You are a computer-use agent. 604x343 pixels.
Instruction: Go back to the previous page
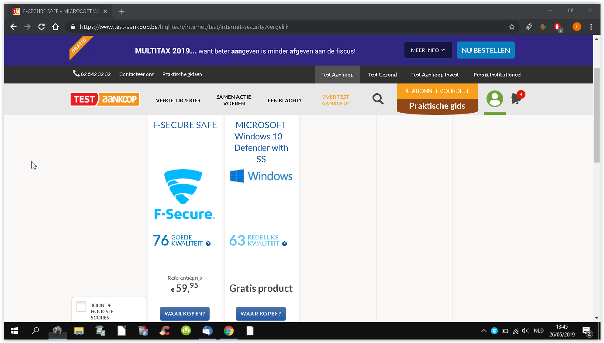click(x=14, y=27)
